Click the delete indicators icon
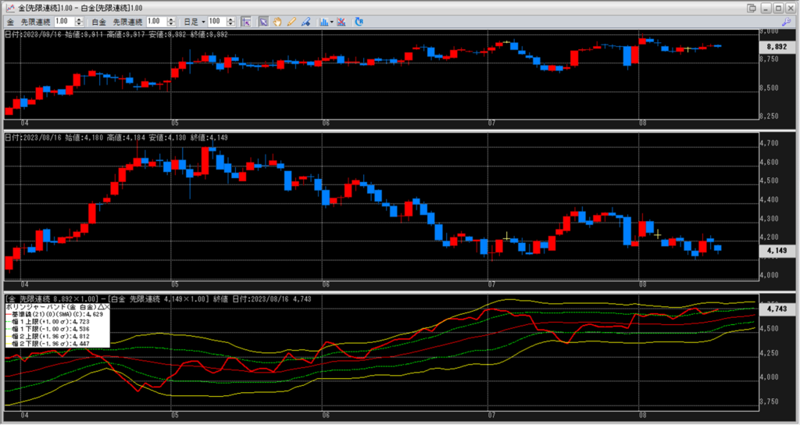 342,22
